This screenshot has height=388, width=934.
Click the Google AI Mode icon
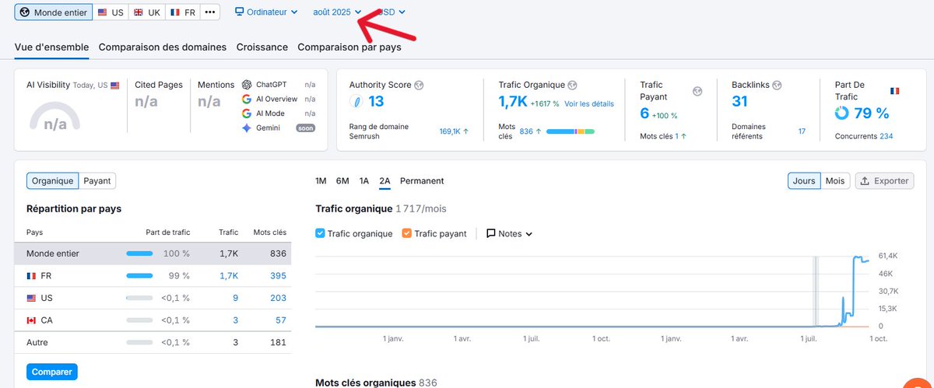coord(247,114)
